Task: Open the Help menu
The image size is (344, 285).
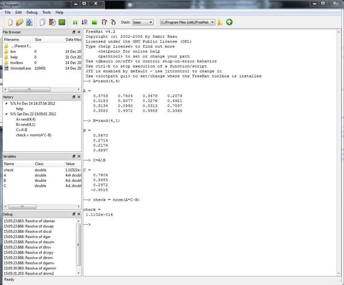Action: point(60,13)
